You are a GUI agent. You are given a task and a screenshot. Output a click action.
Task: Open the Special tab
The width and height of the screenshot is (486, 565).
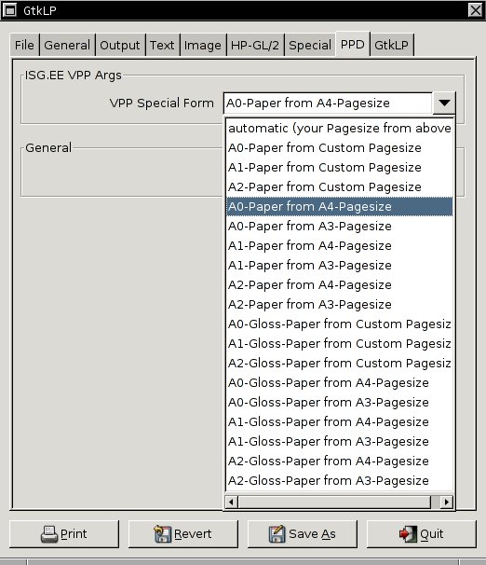[310, 46]
